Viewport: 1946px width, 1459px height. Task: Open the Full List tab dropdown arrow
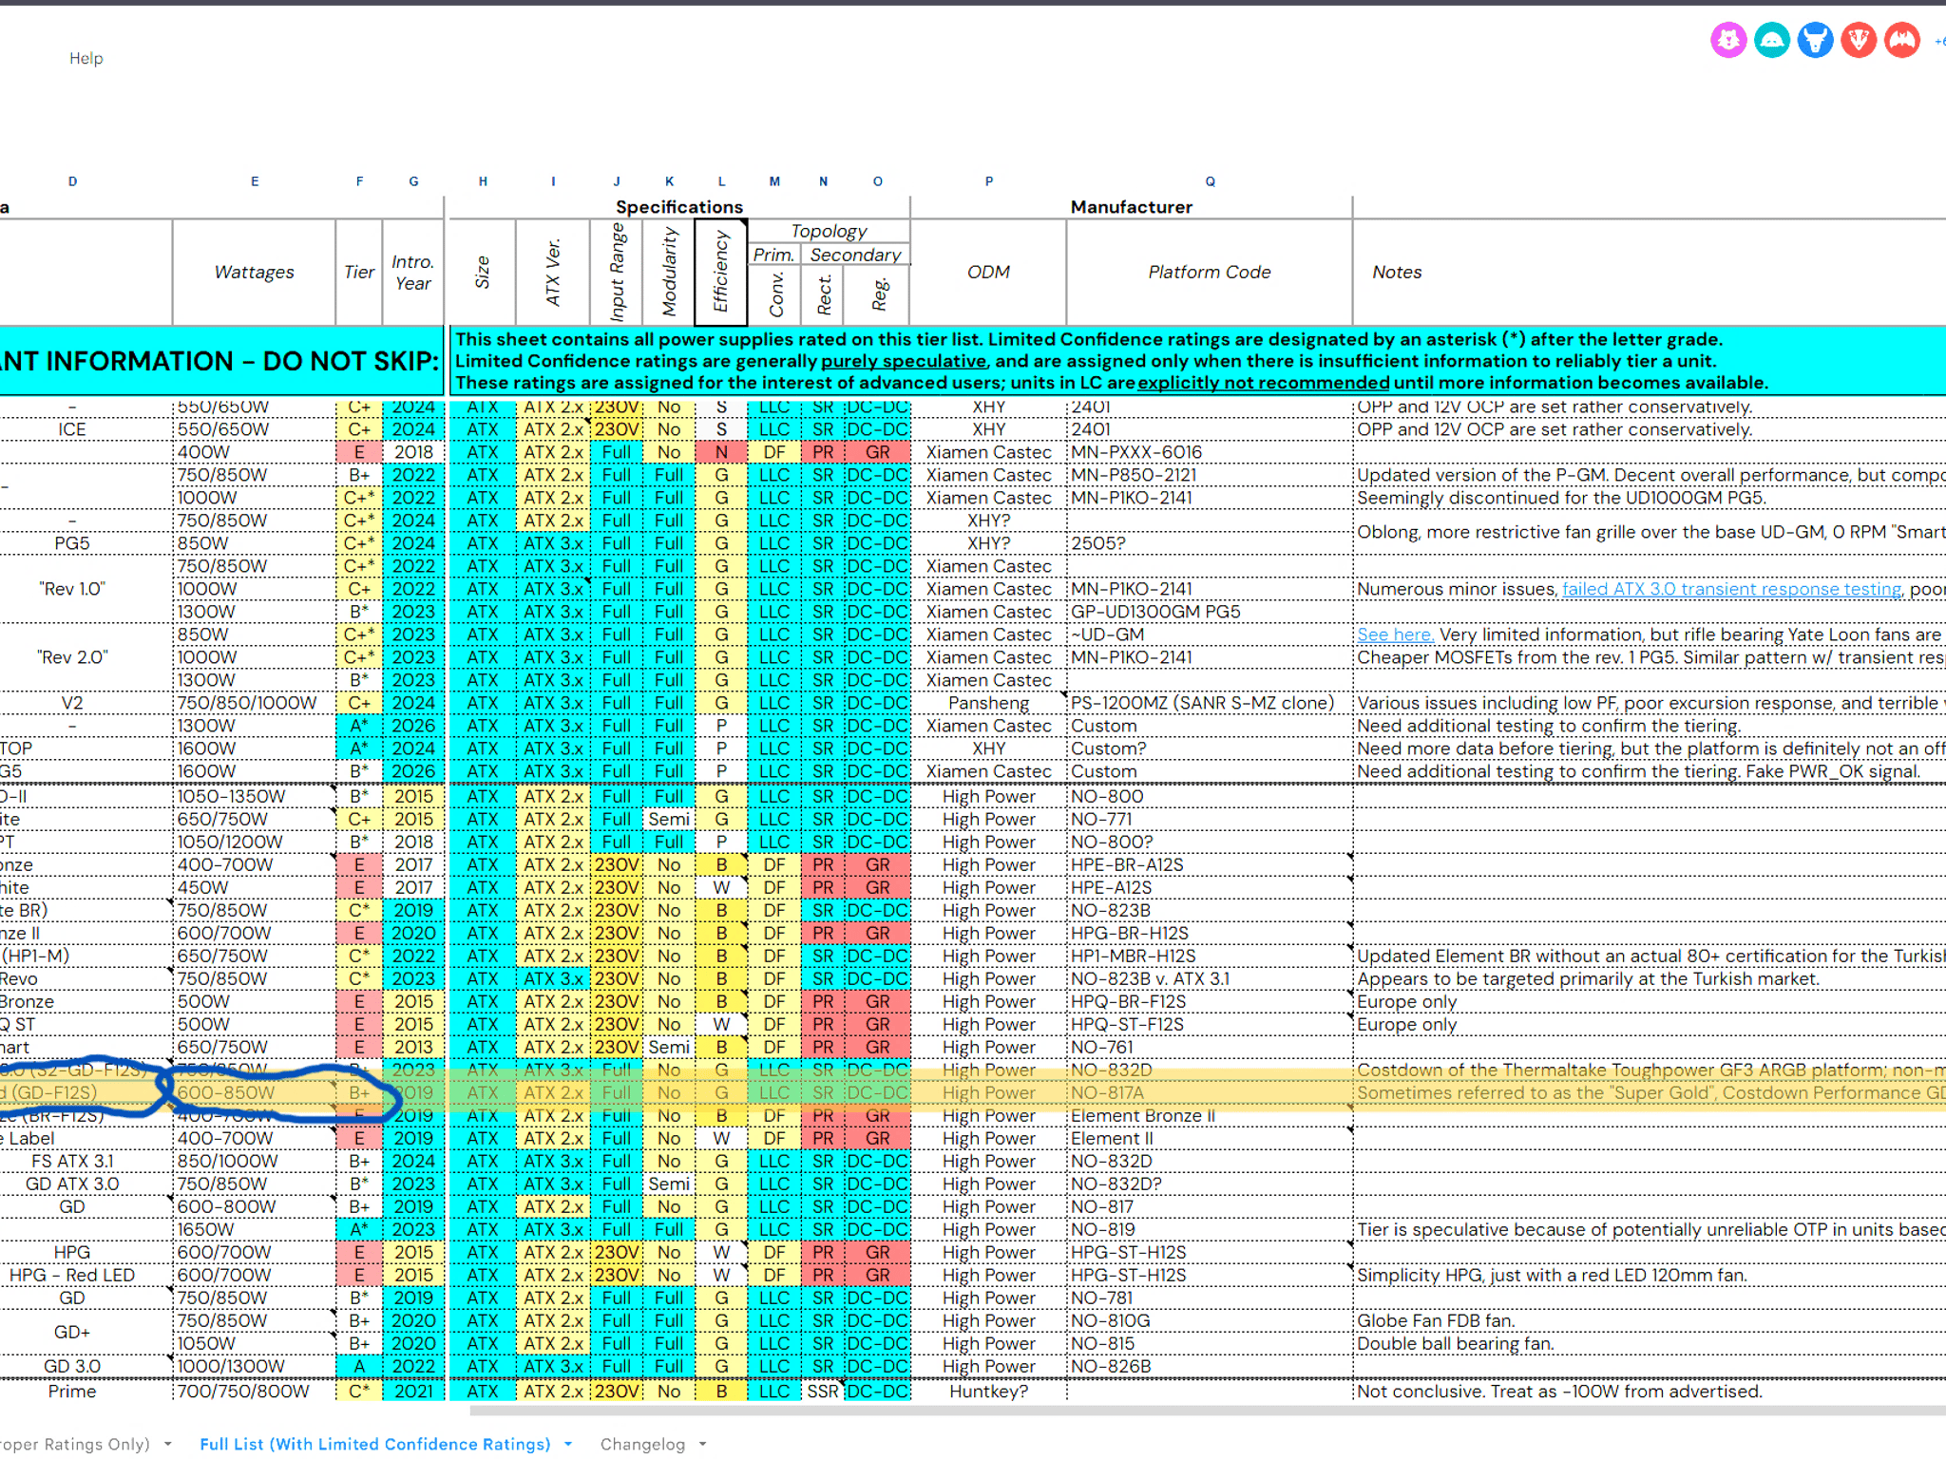tap(568, 1444)
